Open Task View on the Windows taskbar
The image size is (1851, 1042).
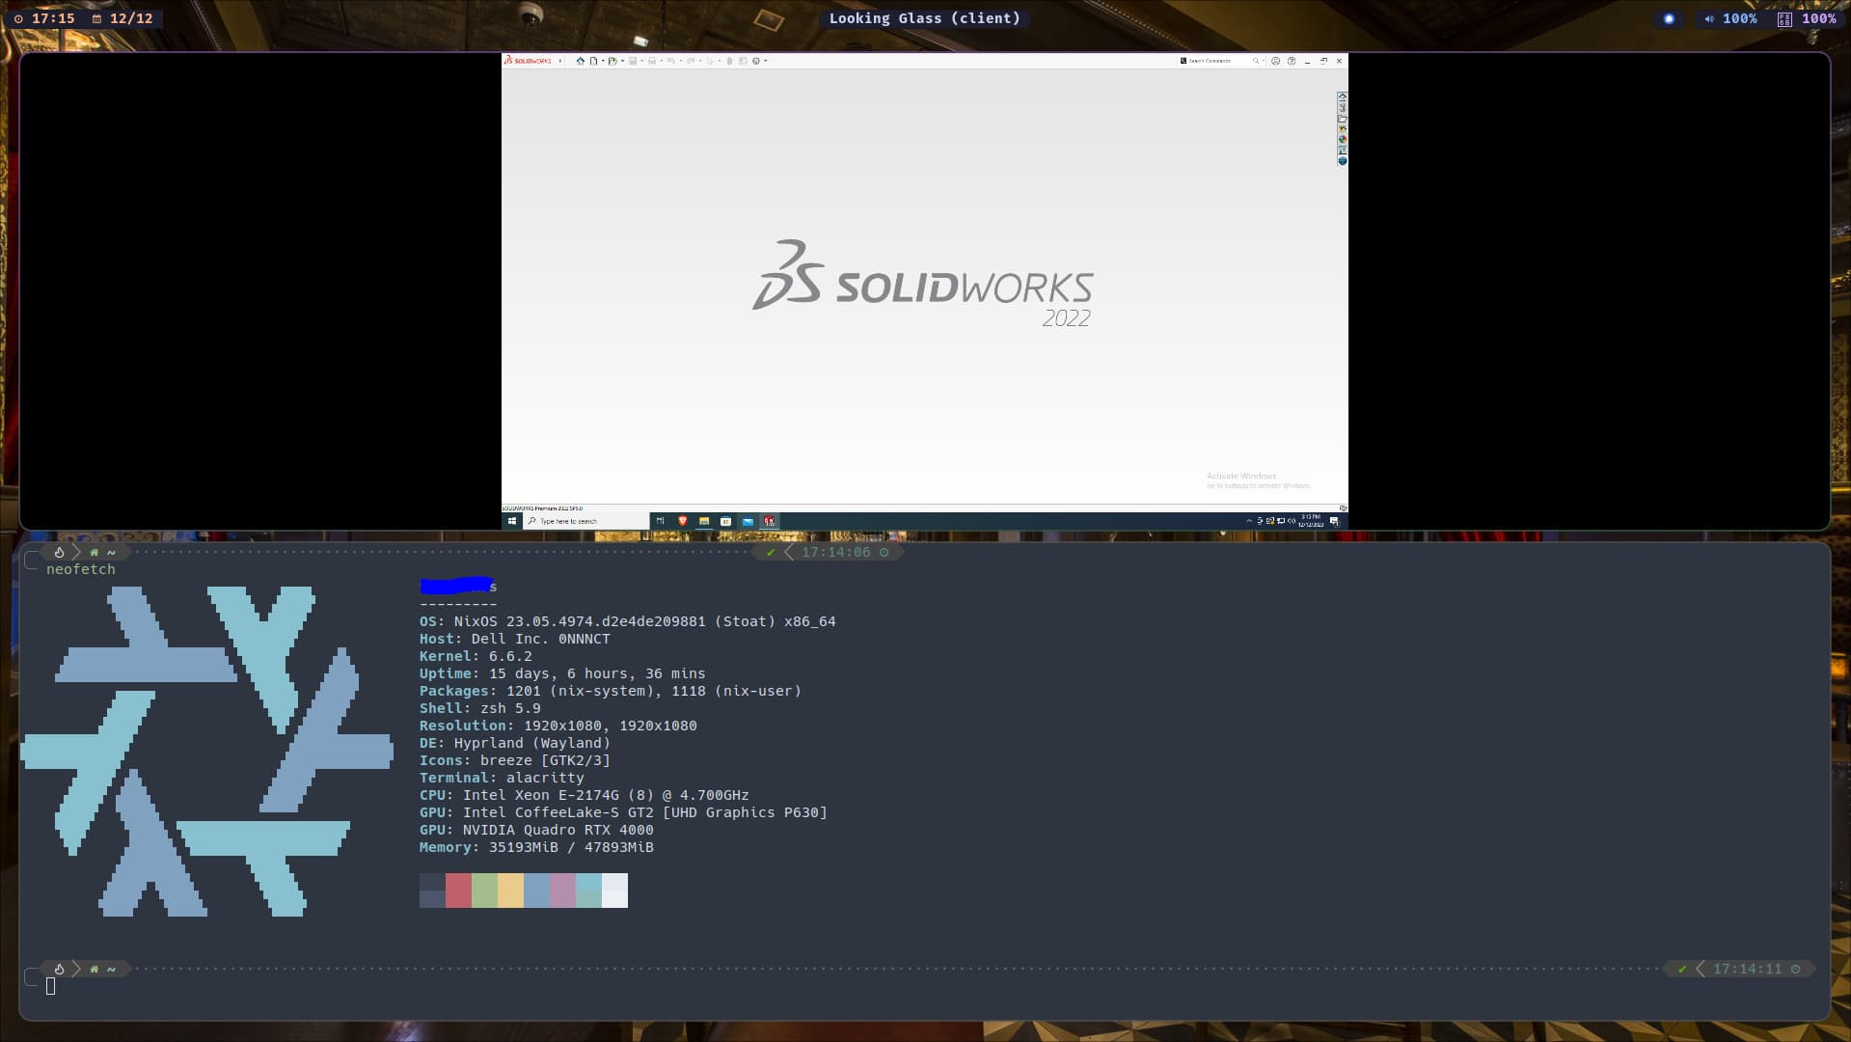661,521
